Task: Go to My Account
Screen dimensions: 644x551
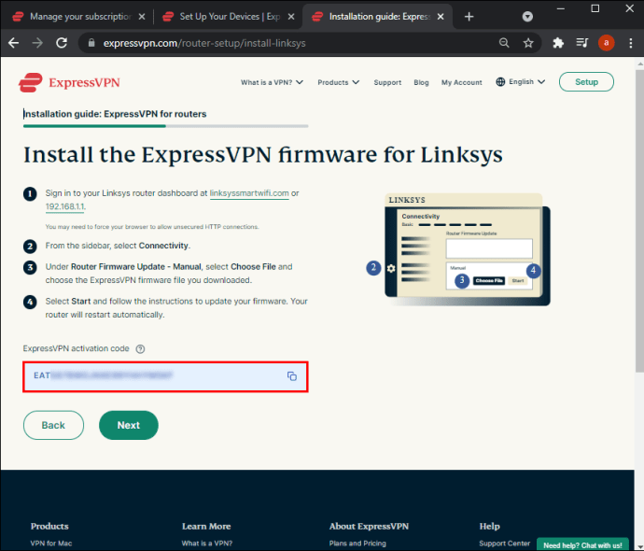Action: (462, 82)
